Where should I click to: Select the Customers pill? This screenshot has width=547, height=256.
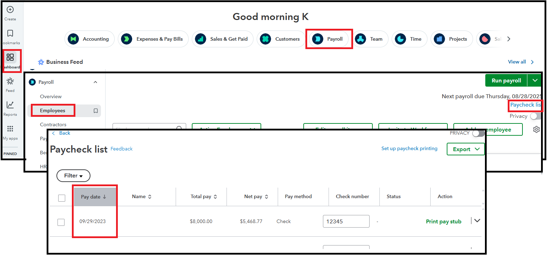(x=281, y=39)
